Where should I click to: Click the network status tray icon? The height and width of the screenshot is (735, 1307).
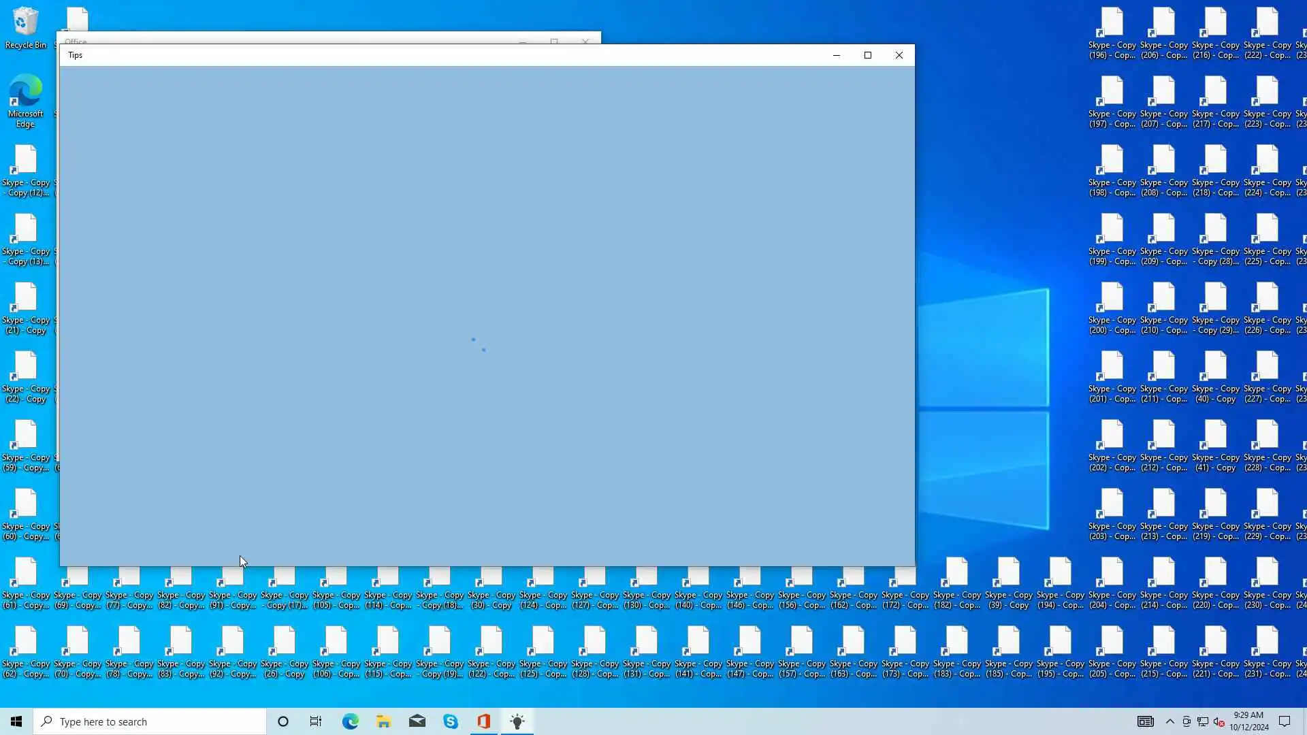tap(1203, 721)
